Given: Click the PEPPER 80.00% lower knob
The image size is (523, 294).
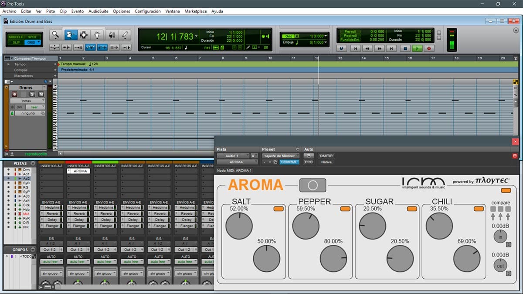Looking at the screenshot, I should (333, 258).
